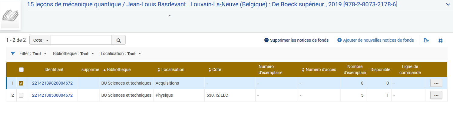Expand the record title chevron
This screenshot has width=453, height=113.
[448, 5]
